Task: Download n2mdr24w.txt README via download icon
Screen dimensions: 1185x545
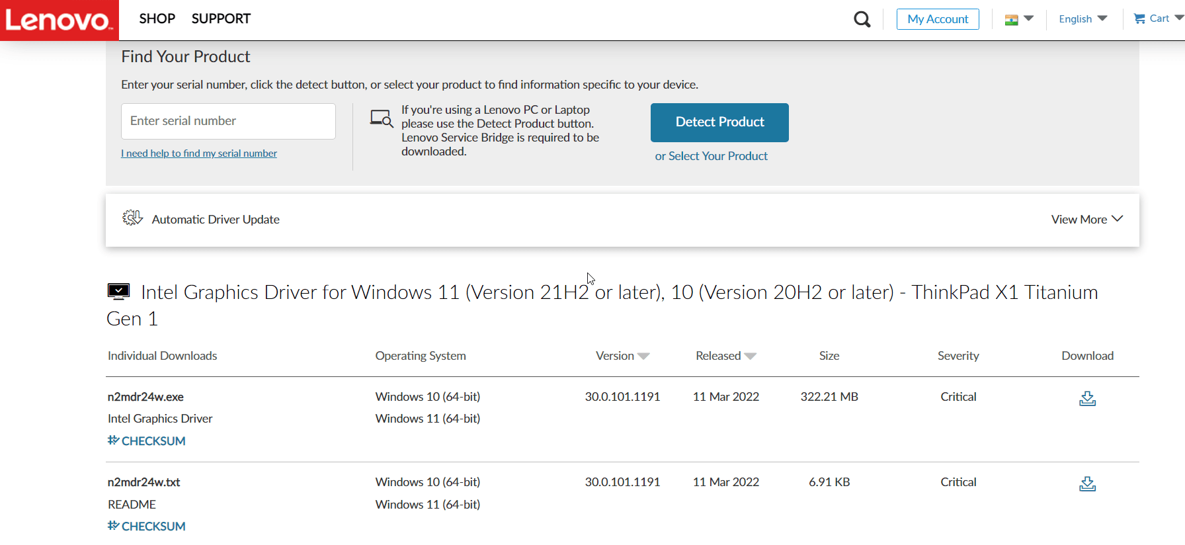Action: pos(1087,484)
